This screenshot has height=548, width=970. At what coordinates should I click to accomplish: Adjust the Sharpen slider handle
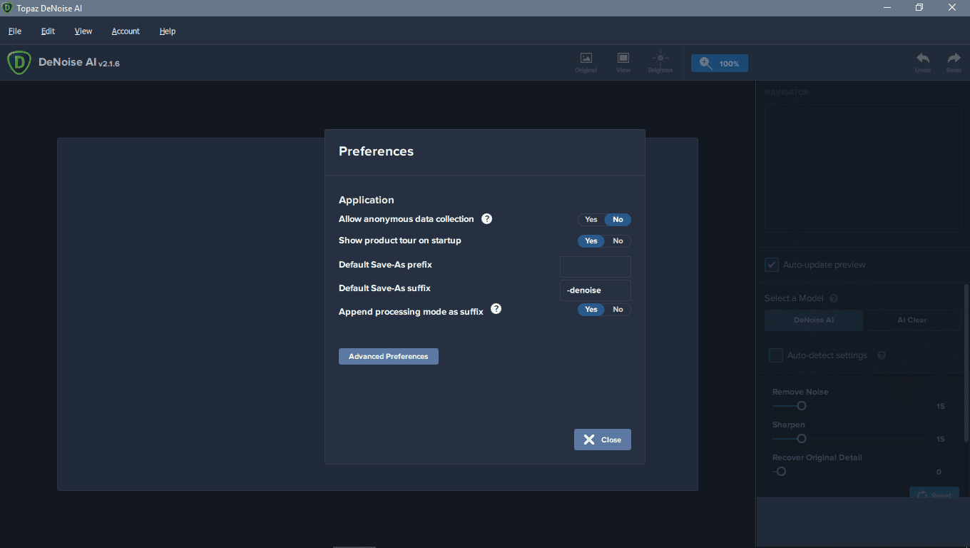pos(802,439)
